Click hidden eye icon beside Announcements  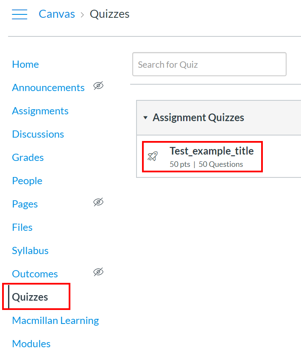(x=98, y=86)
